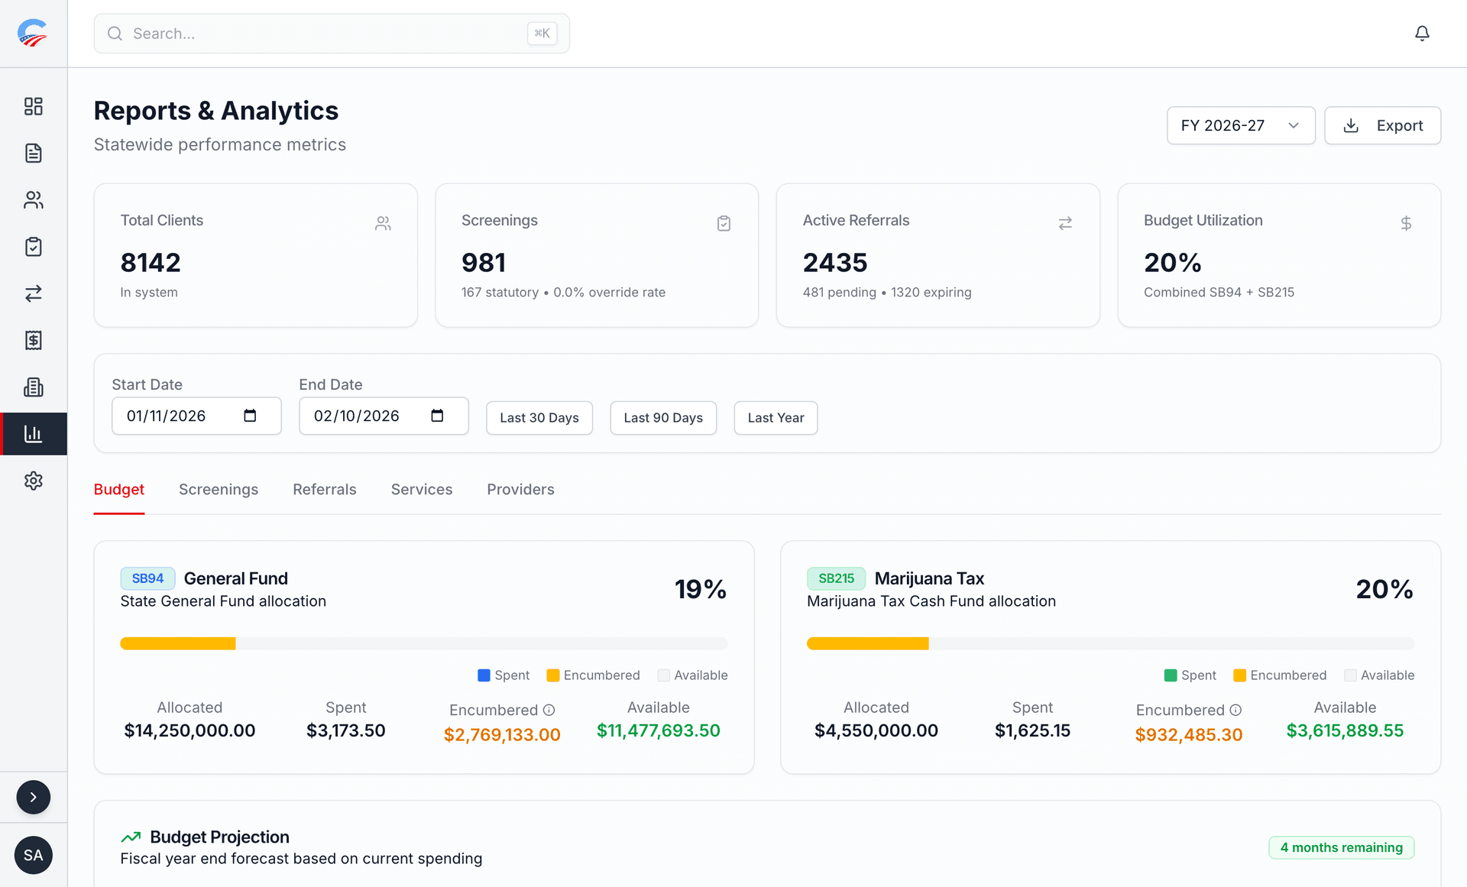Open the screenings clipboard-check icon in sidebar
The height and width of the screenshot is (887, 1467).
coord(33,247)
